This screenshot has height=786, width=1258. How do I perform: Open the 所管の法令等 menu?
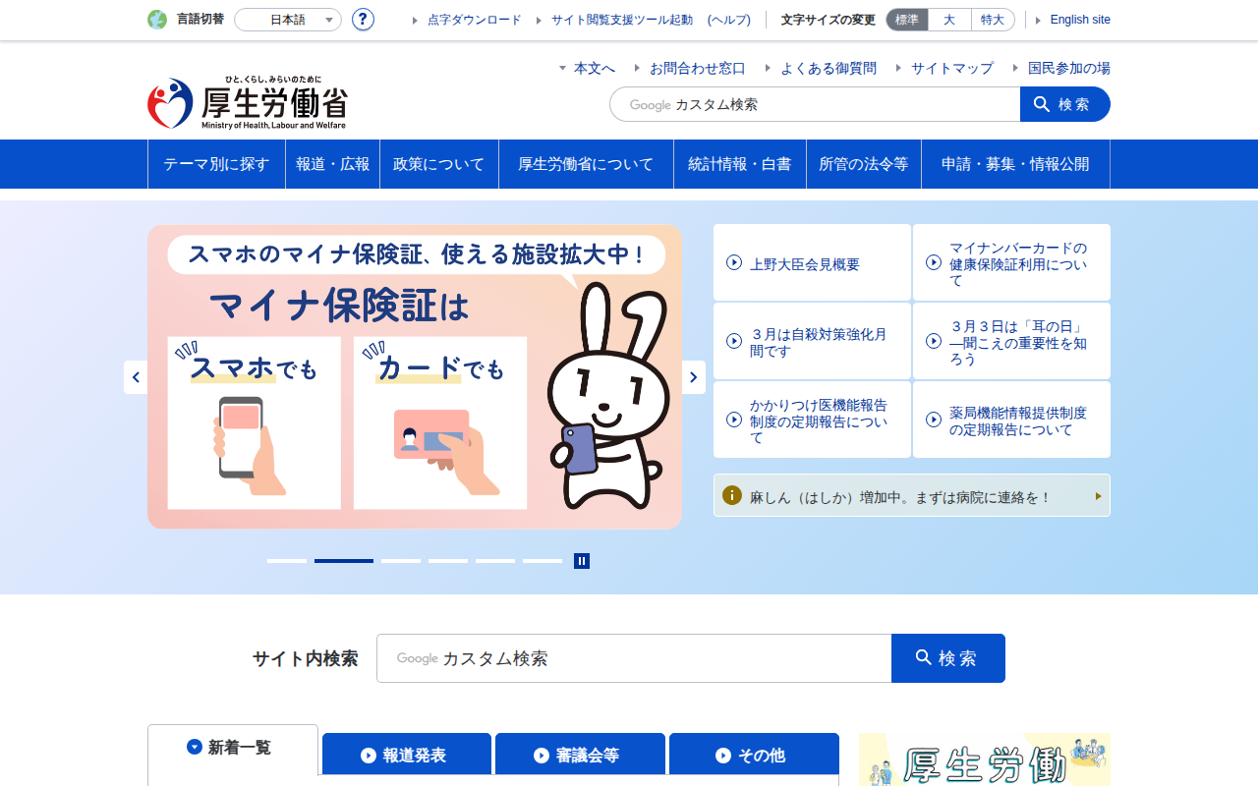864,164
